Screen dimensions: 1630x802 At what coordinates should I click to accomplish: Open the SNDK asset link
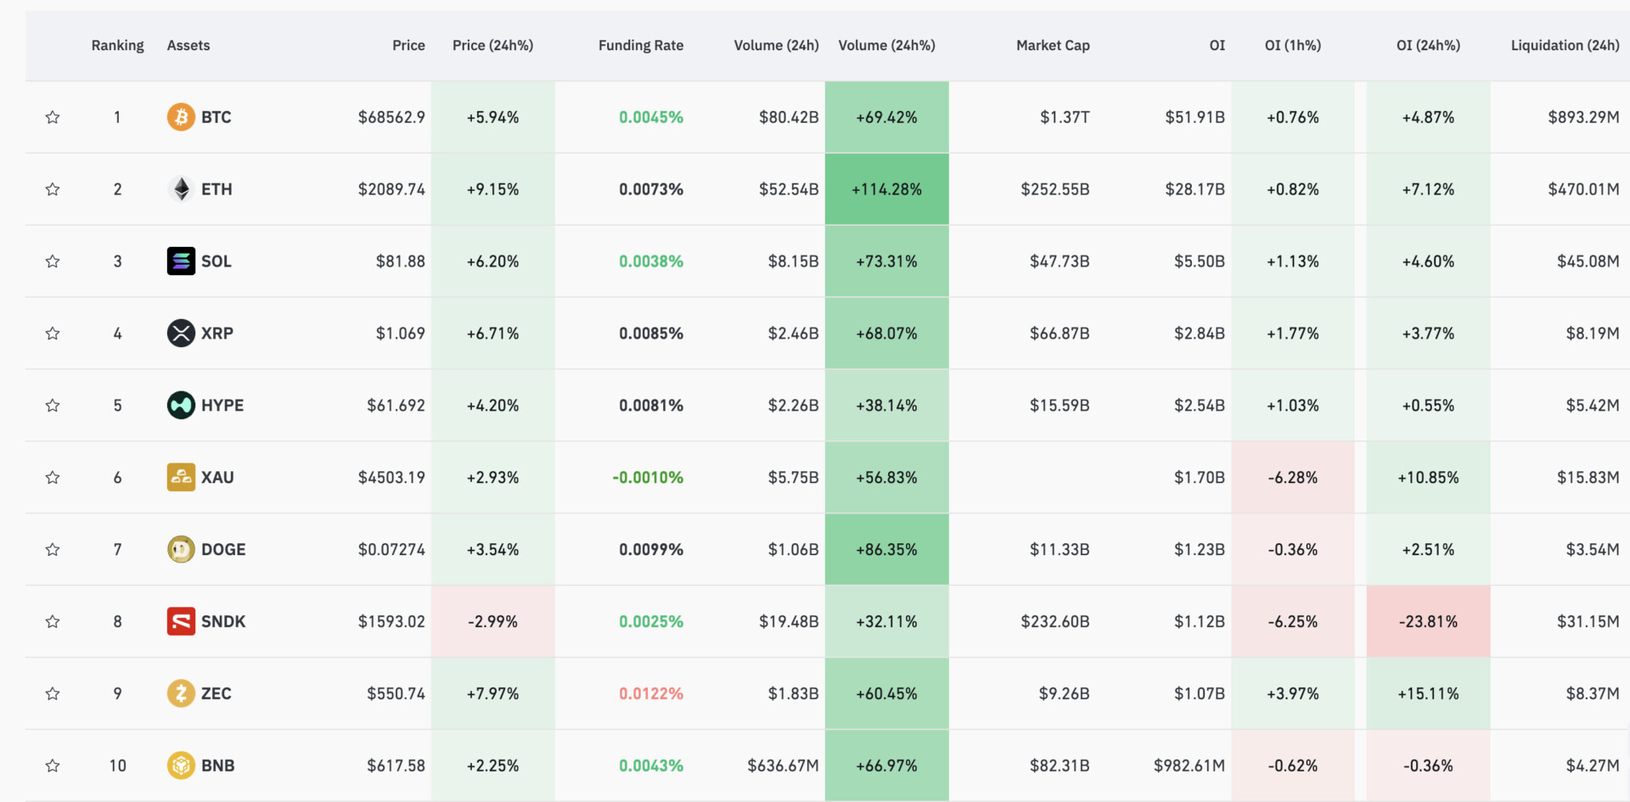pyautogui.click(x=223, y=621)
